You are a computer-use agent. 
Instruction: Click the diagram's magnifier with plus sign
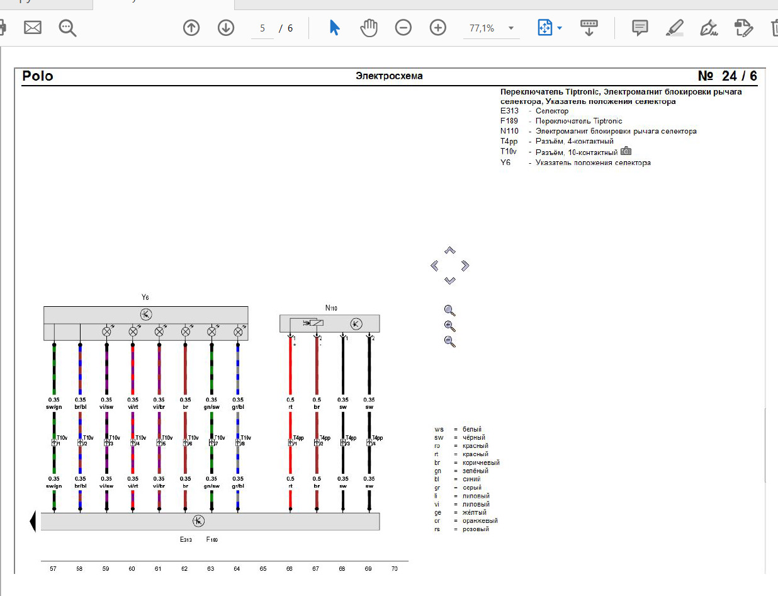(449, 326)
